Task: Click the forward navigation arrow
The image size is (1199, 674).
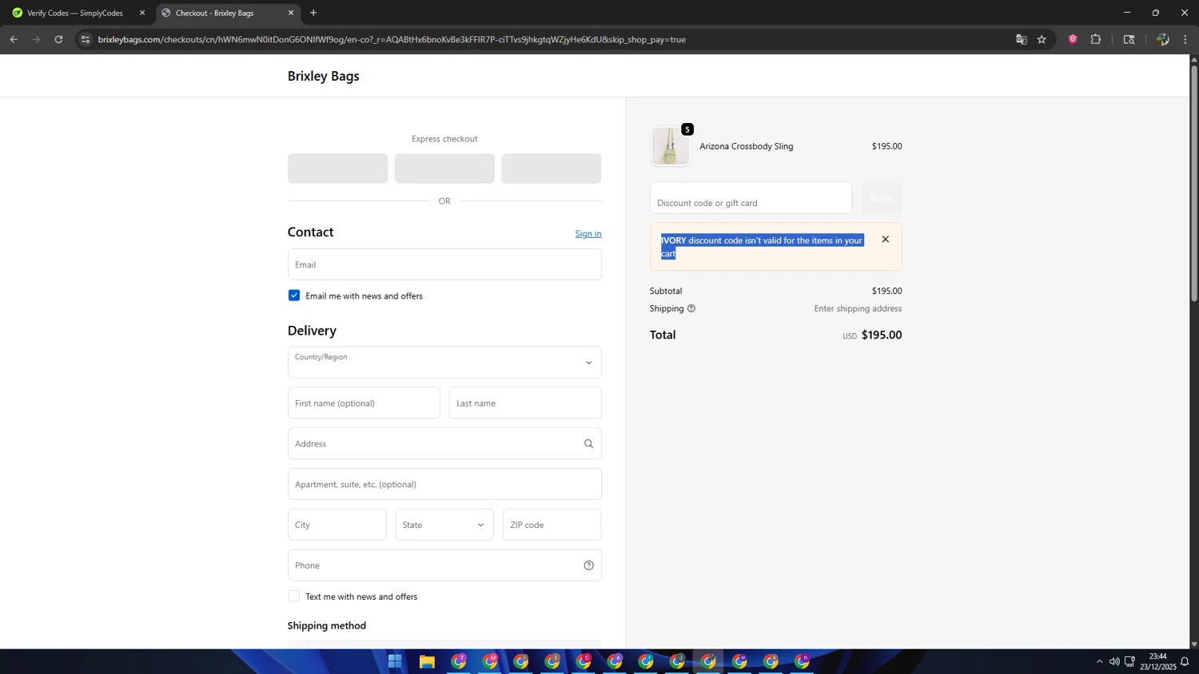Action: [36, 39]
